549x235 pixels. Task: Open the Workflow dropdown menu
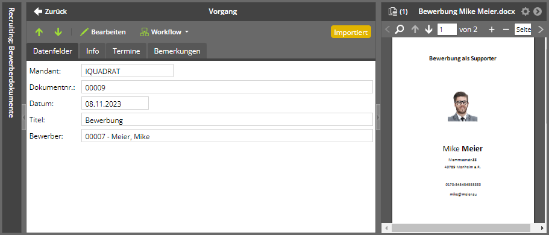[x=164, y=32]
